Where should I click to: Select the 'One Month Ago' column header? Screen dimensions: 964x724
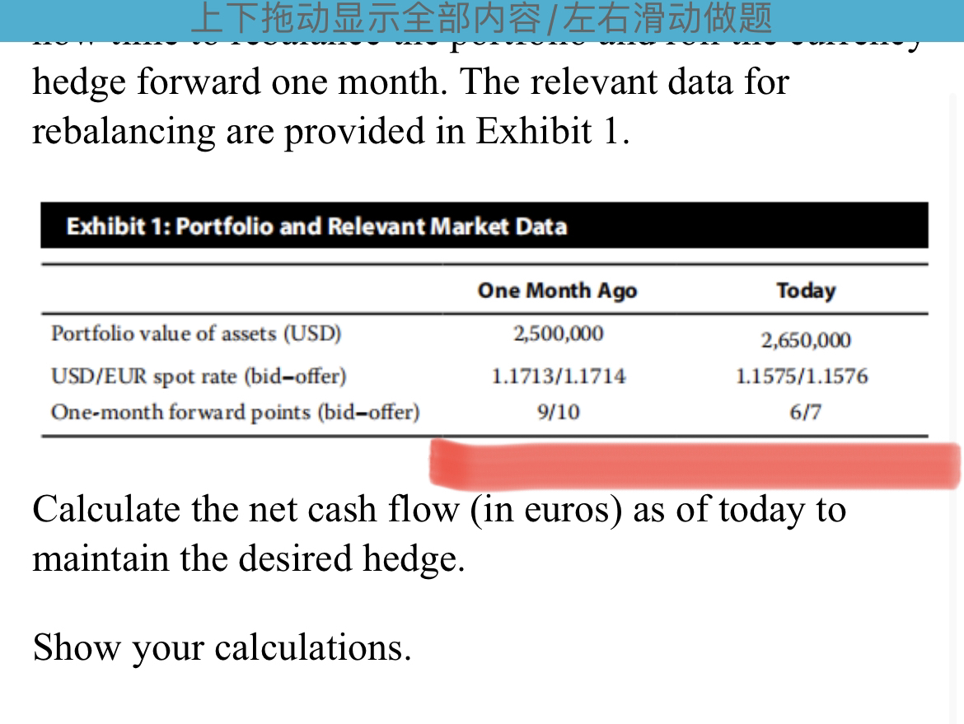click(x=558, y=290)
